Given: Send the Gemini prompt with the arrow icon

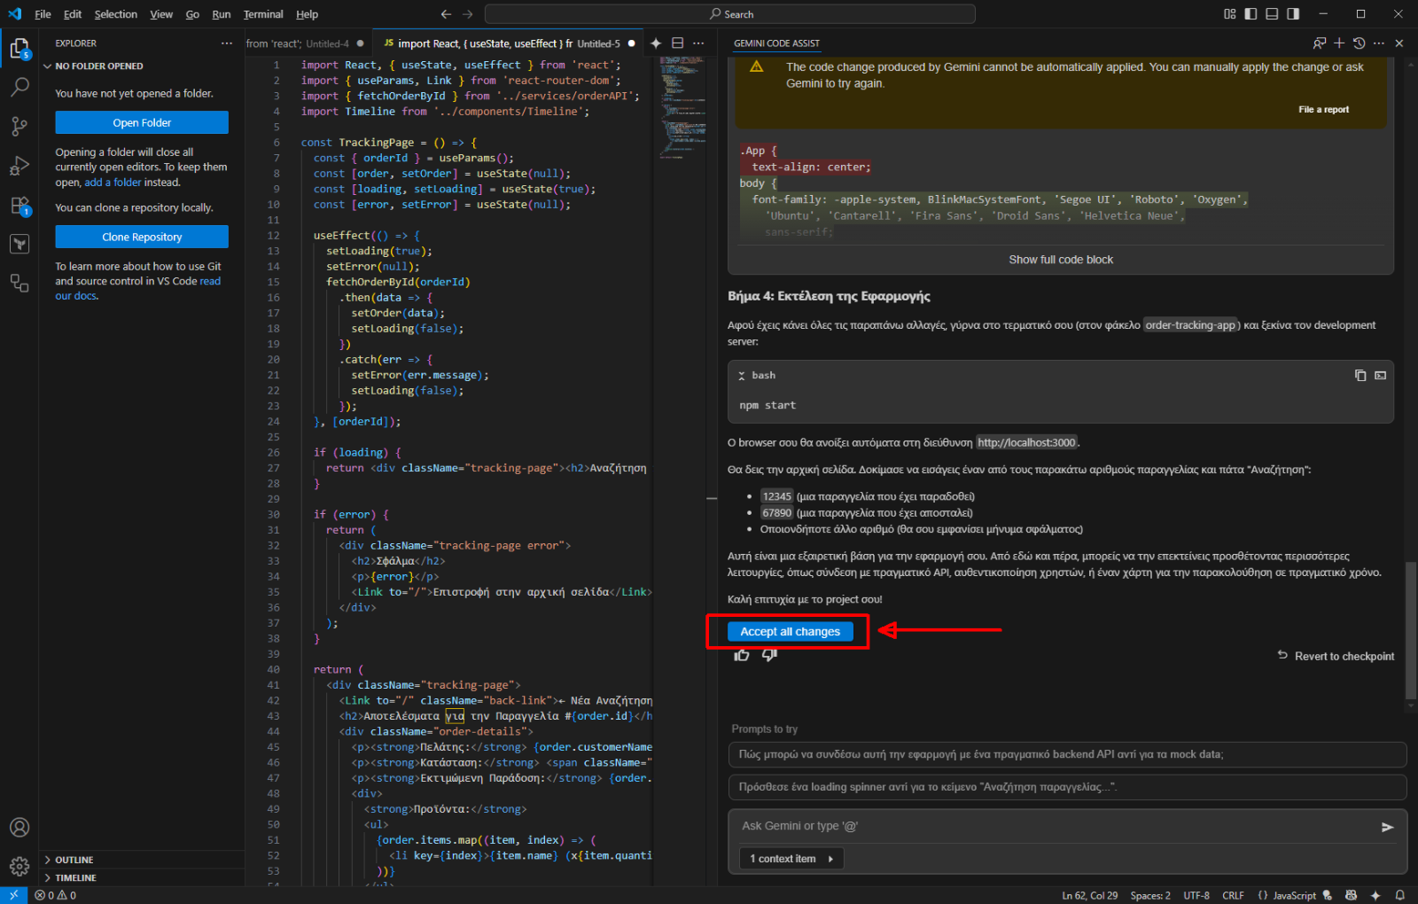Looking at the screenshot, I should click(x=1387, y=827).
